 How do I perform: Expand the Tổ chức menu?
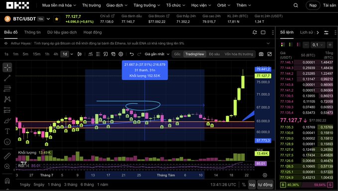[176, 5]
